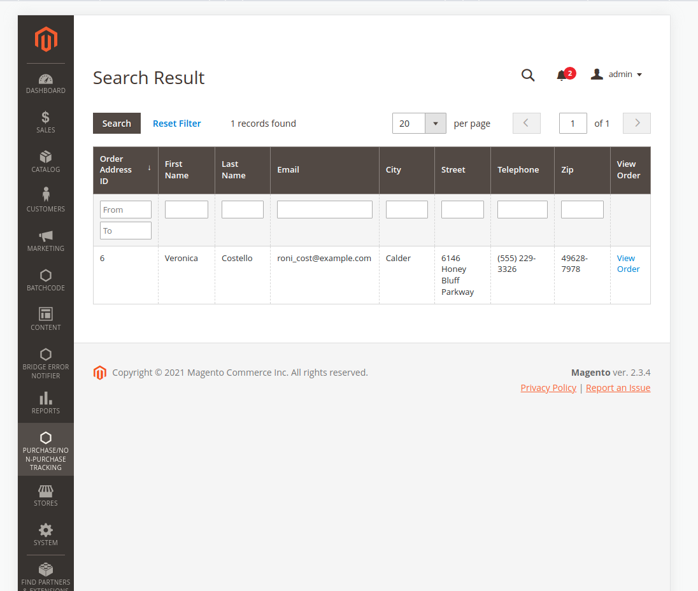Open the Catalog box icon menu
Image resolution: width=698 pixels, height=591 pixels.
pyautogui.click(x=46, y=162)
